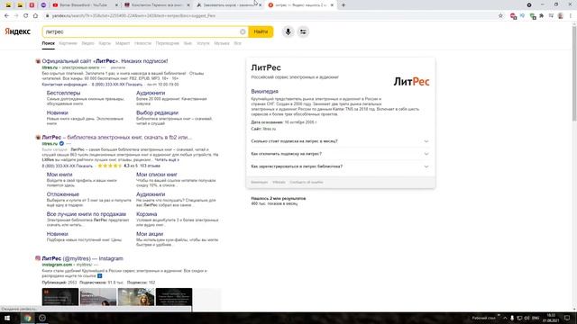
Task: Go back using the browser back arrow
Action: pyautogui.click(x=6, y=16)
